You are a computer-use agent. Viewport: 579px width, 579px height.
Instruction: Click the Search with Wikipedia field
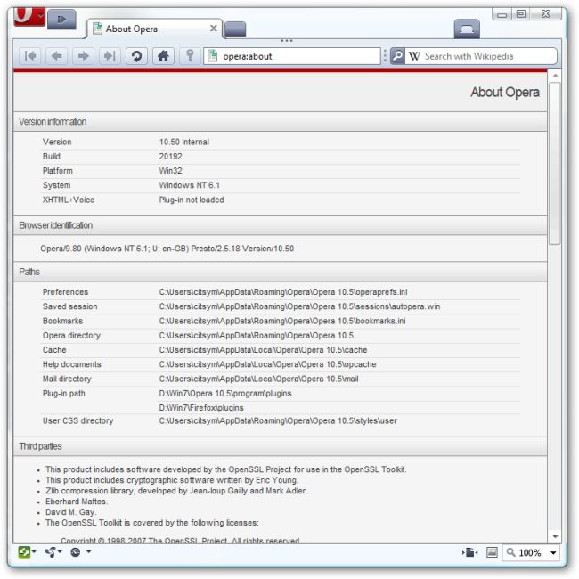(x=480, y=56)
